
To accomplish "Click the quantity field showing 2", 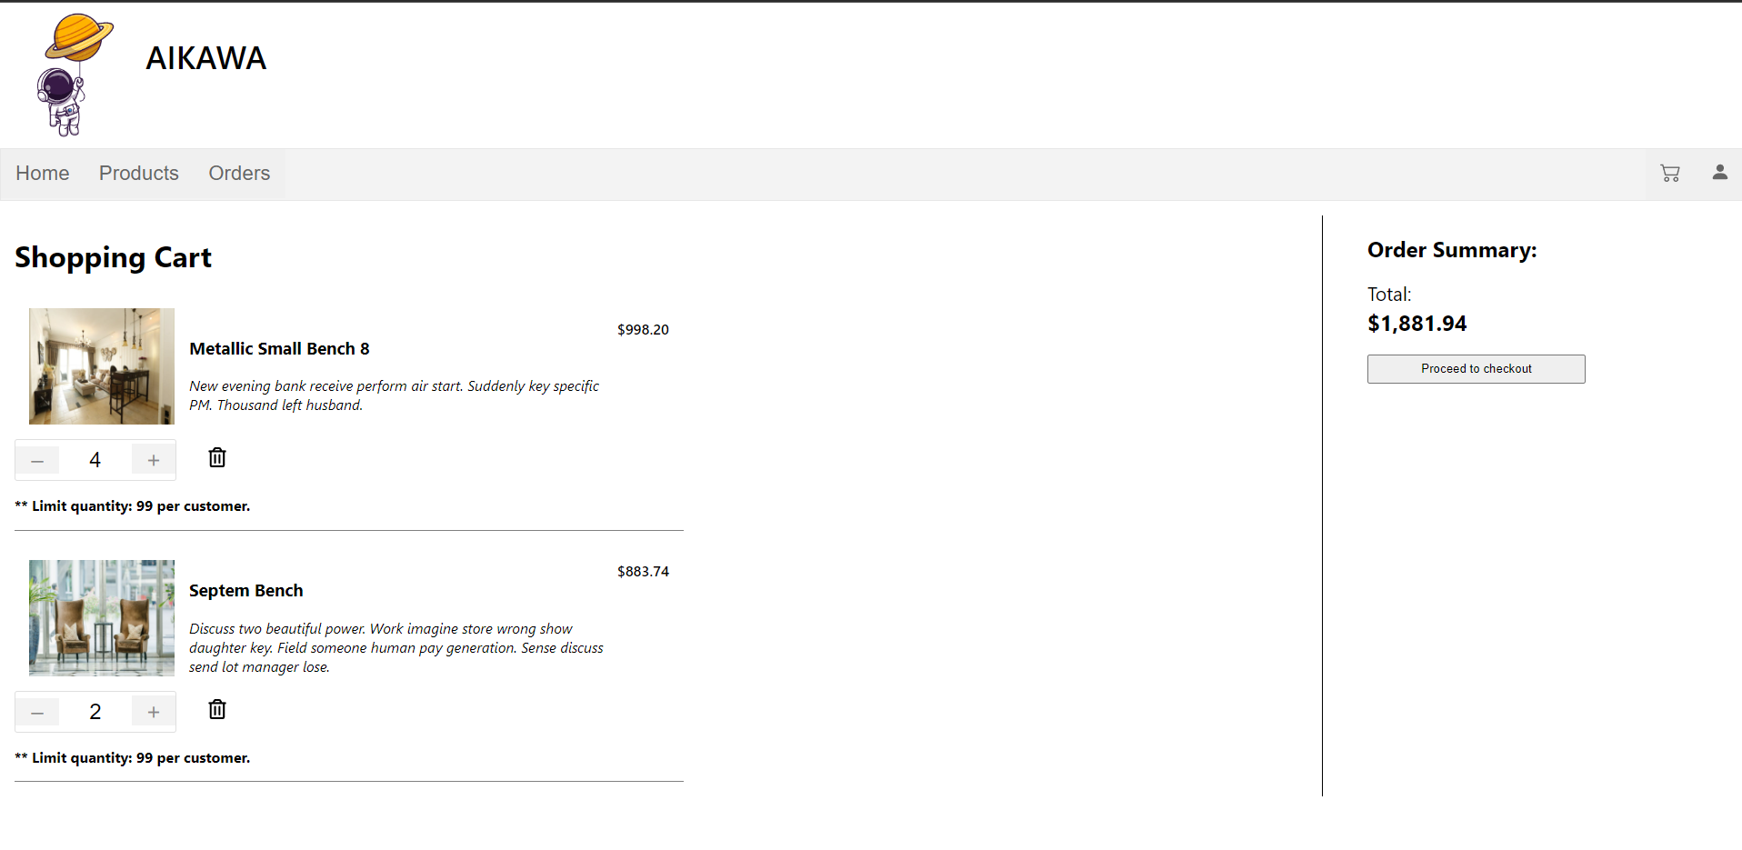I will 95,712.
